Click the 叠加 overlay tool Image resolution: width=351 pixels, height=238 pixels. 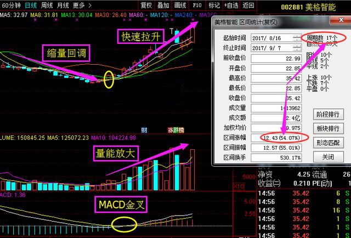(163, 5)
